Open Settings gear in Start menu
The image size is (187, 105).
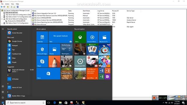pyautogui.click(x=3, y=92)
